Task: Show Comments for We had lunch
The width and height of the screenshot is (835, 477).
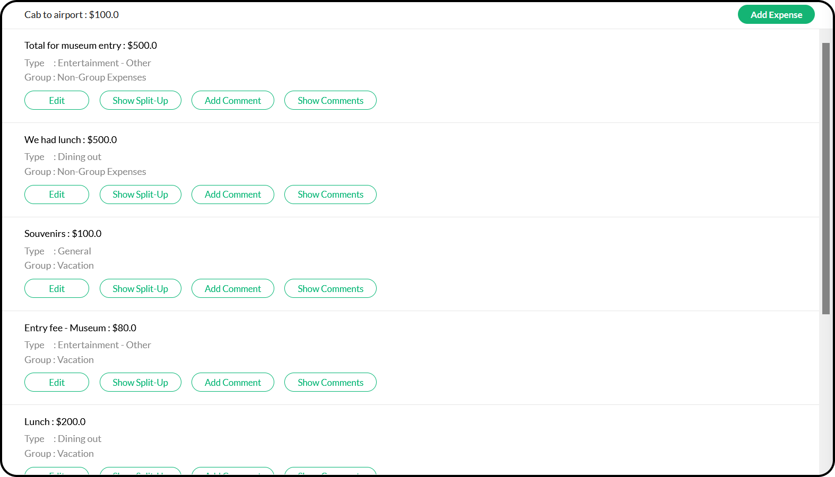Action: (x=330, y=195)
